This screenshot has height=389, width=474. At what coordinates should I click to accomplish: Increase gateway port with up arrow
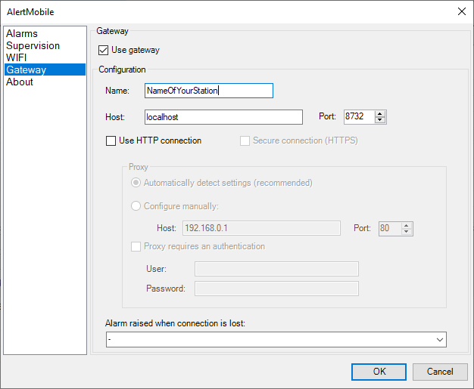point(380,113)
